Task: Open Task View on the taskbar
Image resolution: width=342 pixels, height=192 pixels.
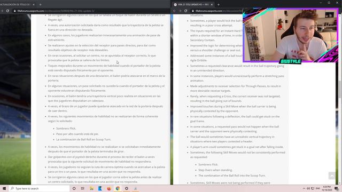Action: (x=83, y=188)
